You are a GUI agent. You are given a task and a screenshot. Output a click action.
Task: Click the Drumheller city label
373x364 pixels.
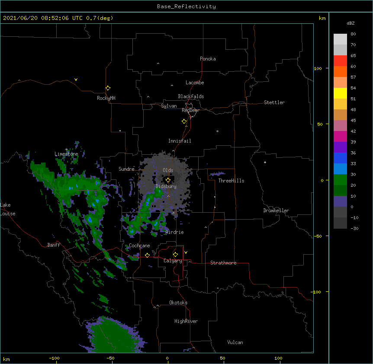click(x=276, y=211)
